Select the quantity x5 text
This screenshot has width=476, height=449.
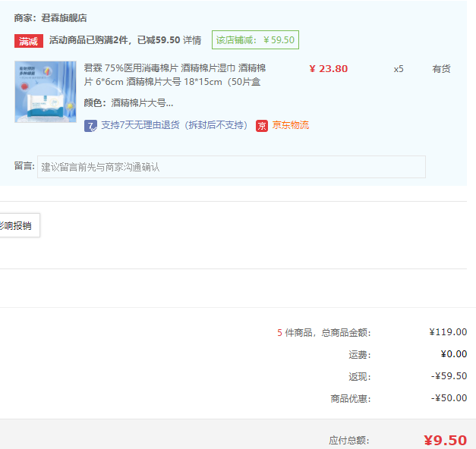[x=399, y=69]
